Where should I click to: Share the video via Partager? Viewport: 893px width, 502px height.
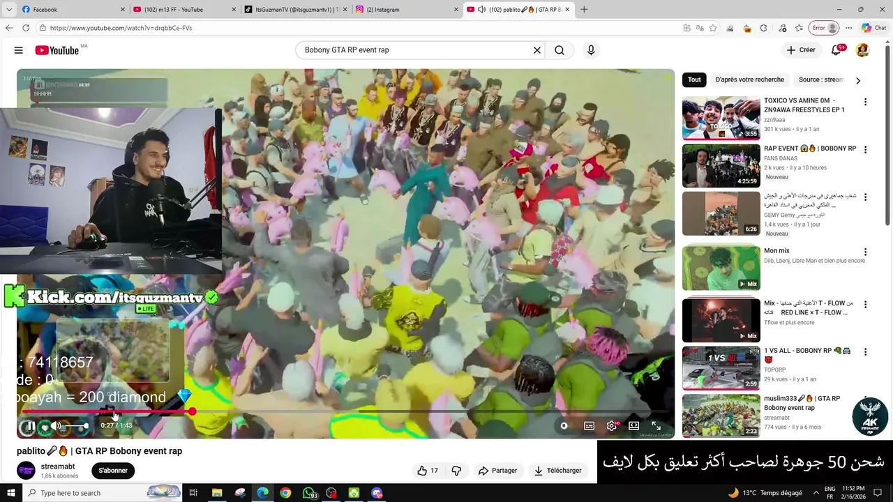[497, 471]
